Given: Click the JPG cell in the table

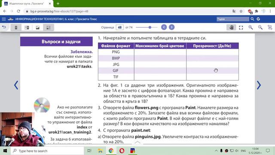Looking at the screenshot, I should 116,64.
